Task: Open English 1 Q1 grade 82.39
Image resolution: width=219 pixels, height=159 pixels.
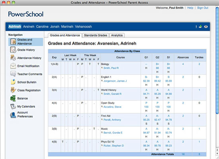Action: 146,81
